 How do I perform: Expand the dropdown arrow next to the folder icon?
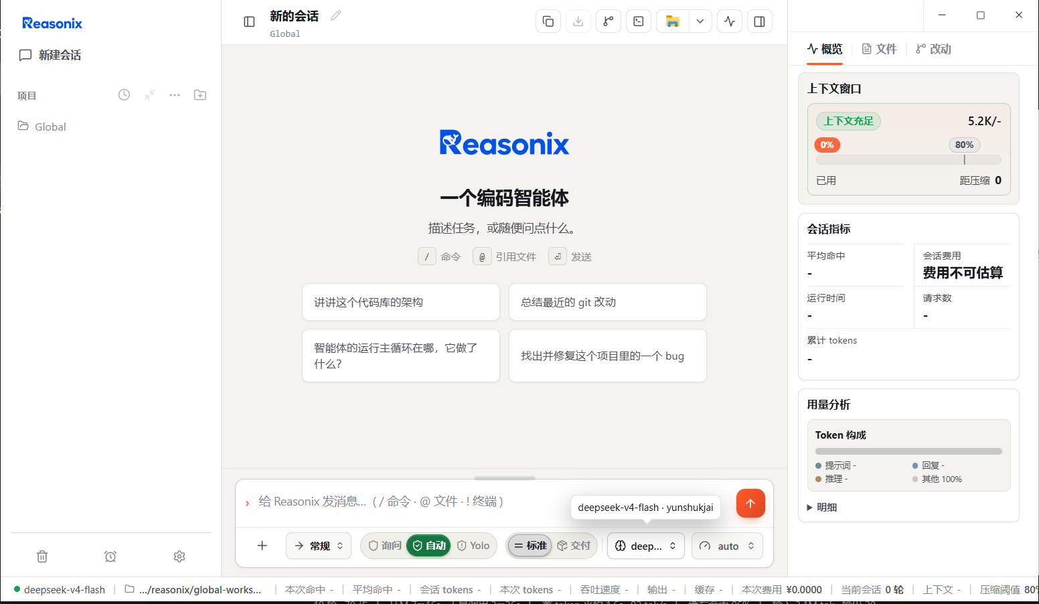[x=700, y=21]
